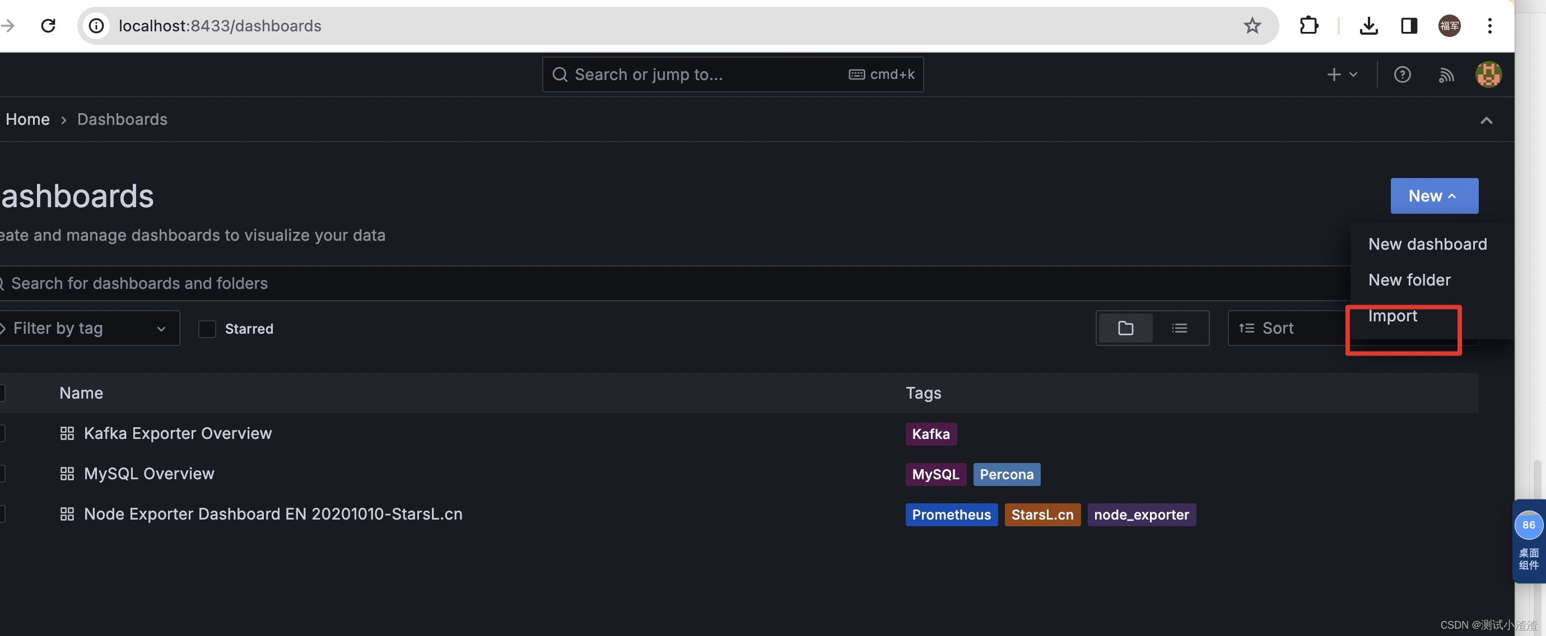Open the news feed RSS icon

(x=1446, y=74)
